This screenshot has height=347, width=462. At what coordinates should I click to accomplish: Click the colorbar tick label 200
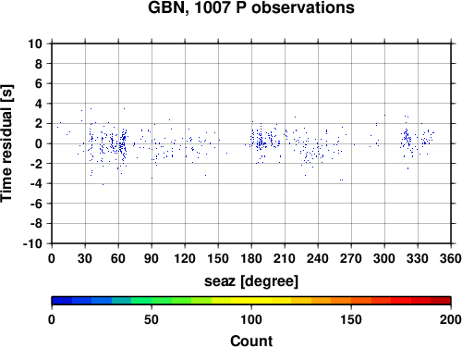pos(451,319)
